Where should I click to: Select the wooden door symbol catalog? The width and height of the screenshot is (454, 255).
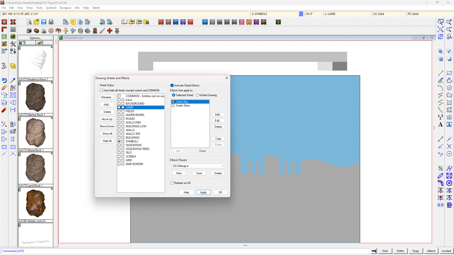point(95,31)
